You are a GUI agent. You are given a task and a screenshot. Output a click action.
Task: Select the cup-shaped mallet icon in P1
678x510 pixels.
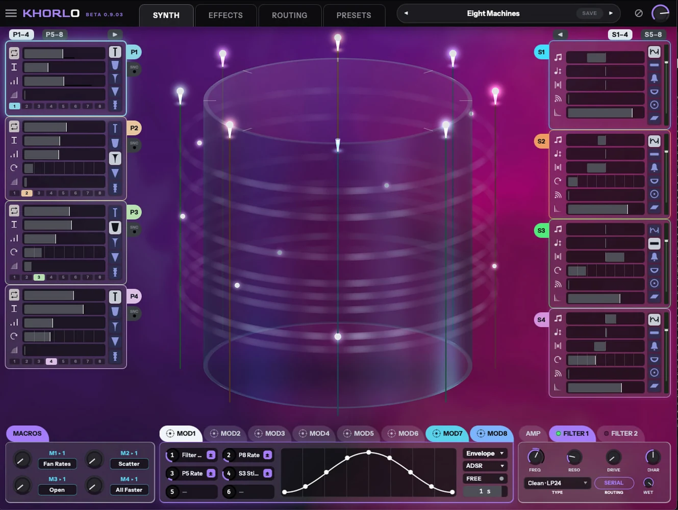point(115,65)
